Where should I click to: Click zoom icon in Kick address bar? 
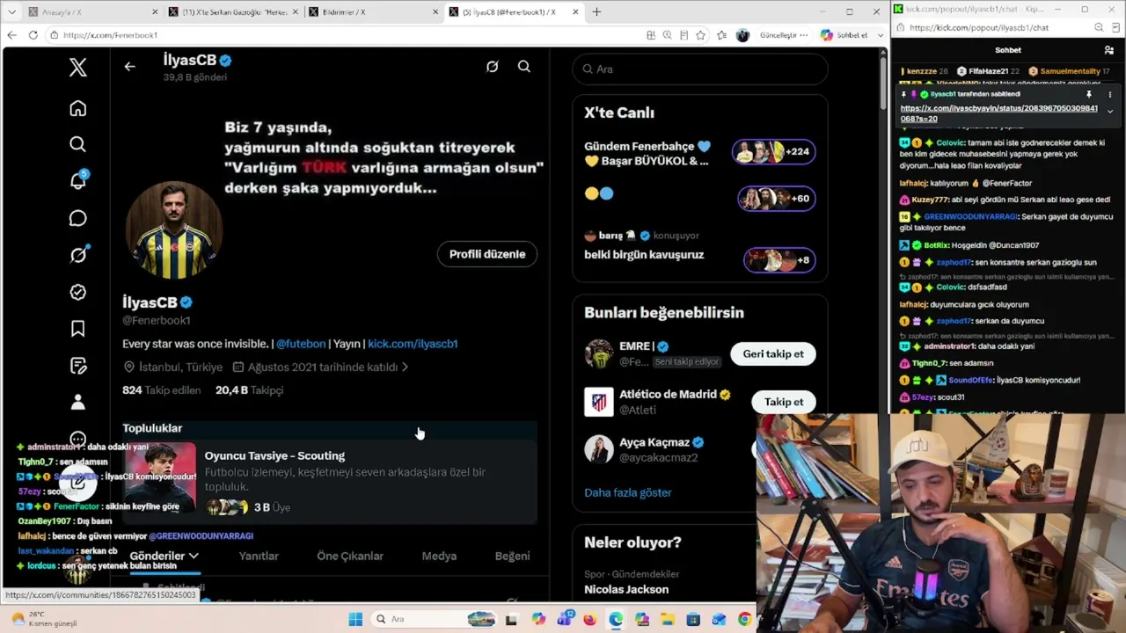[x=1097, y=27]
